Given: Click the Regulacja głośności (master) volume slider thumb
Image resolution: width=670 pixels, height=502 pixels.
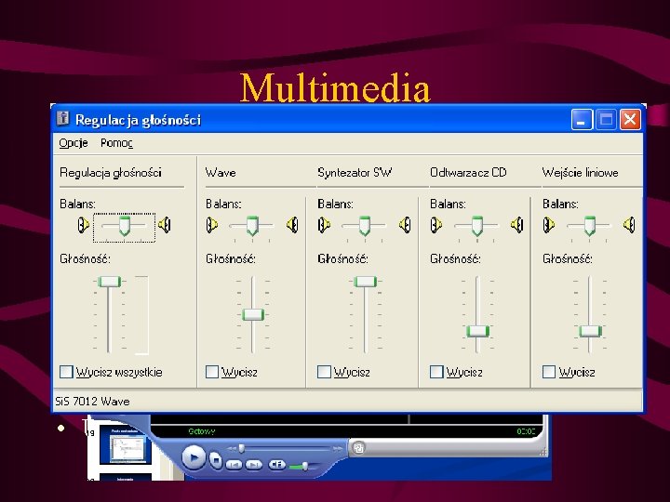Looking at the screenshot, I should pyautogui.click(x=110, y=282).
